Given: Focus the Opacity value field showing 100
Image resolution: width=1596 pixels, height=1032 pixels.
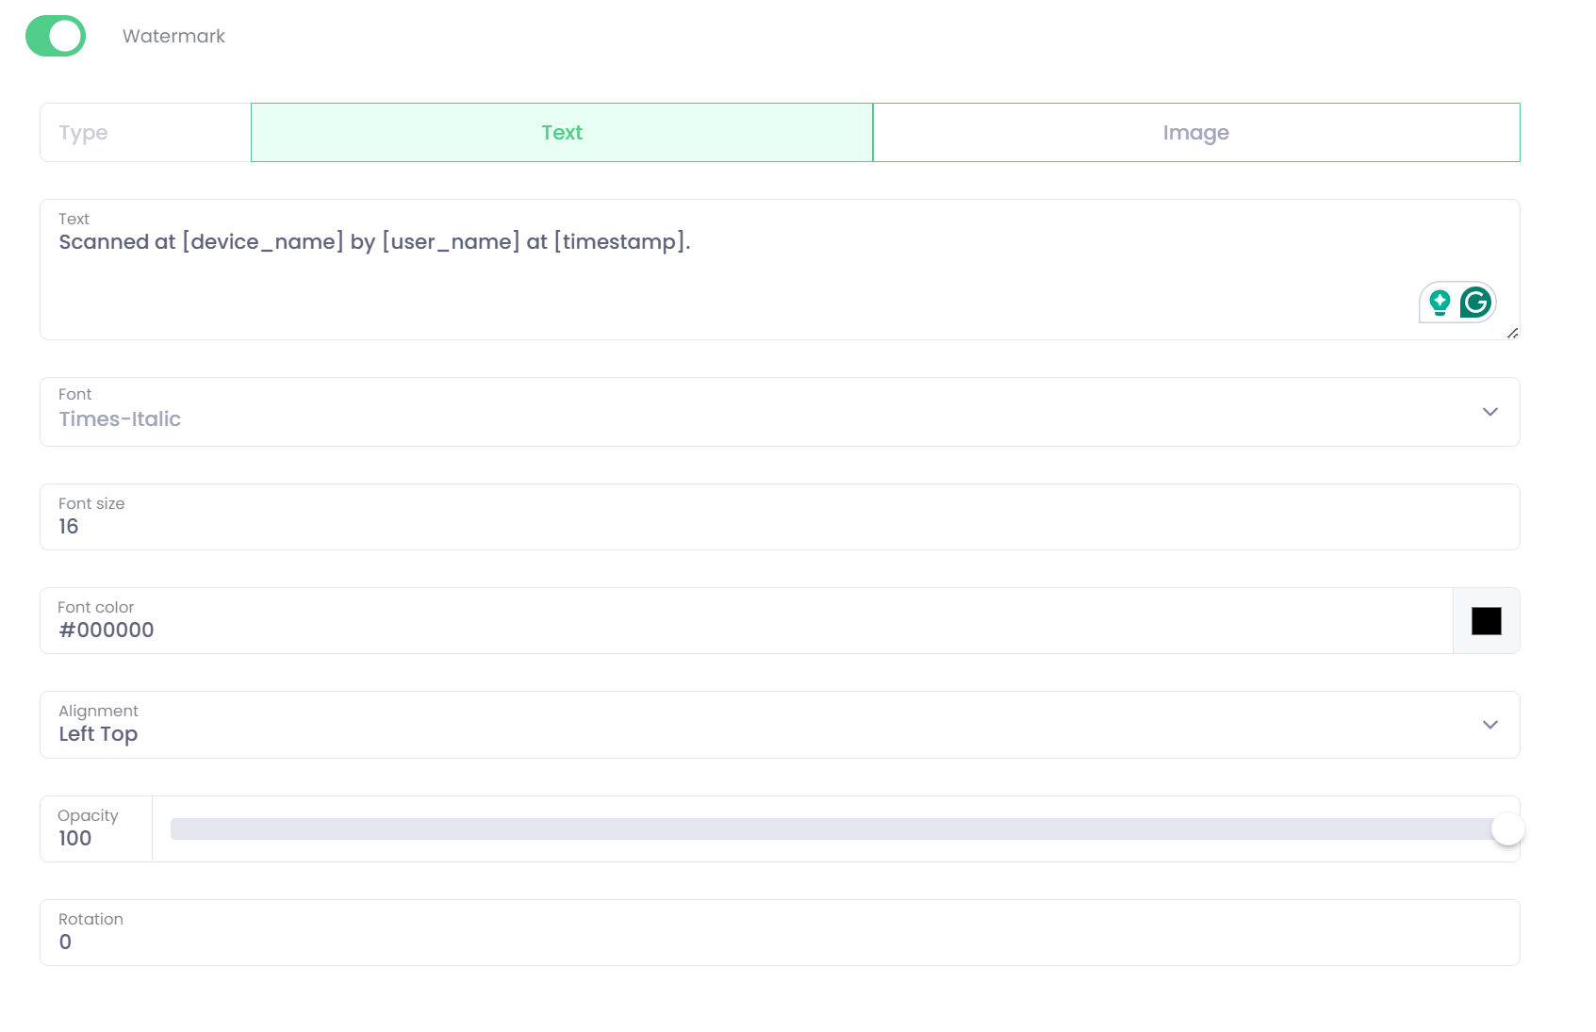Looking at the screenshot, I should pyautogui.click(x=94, y=838).
